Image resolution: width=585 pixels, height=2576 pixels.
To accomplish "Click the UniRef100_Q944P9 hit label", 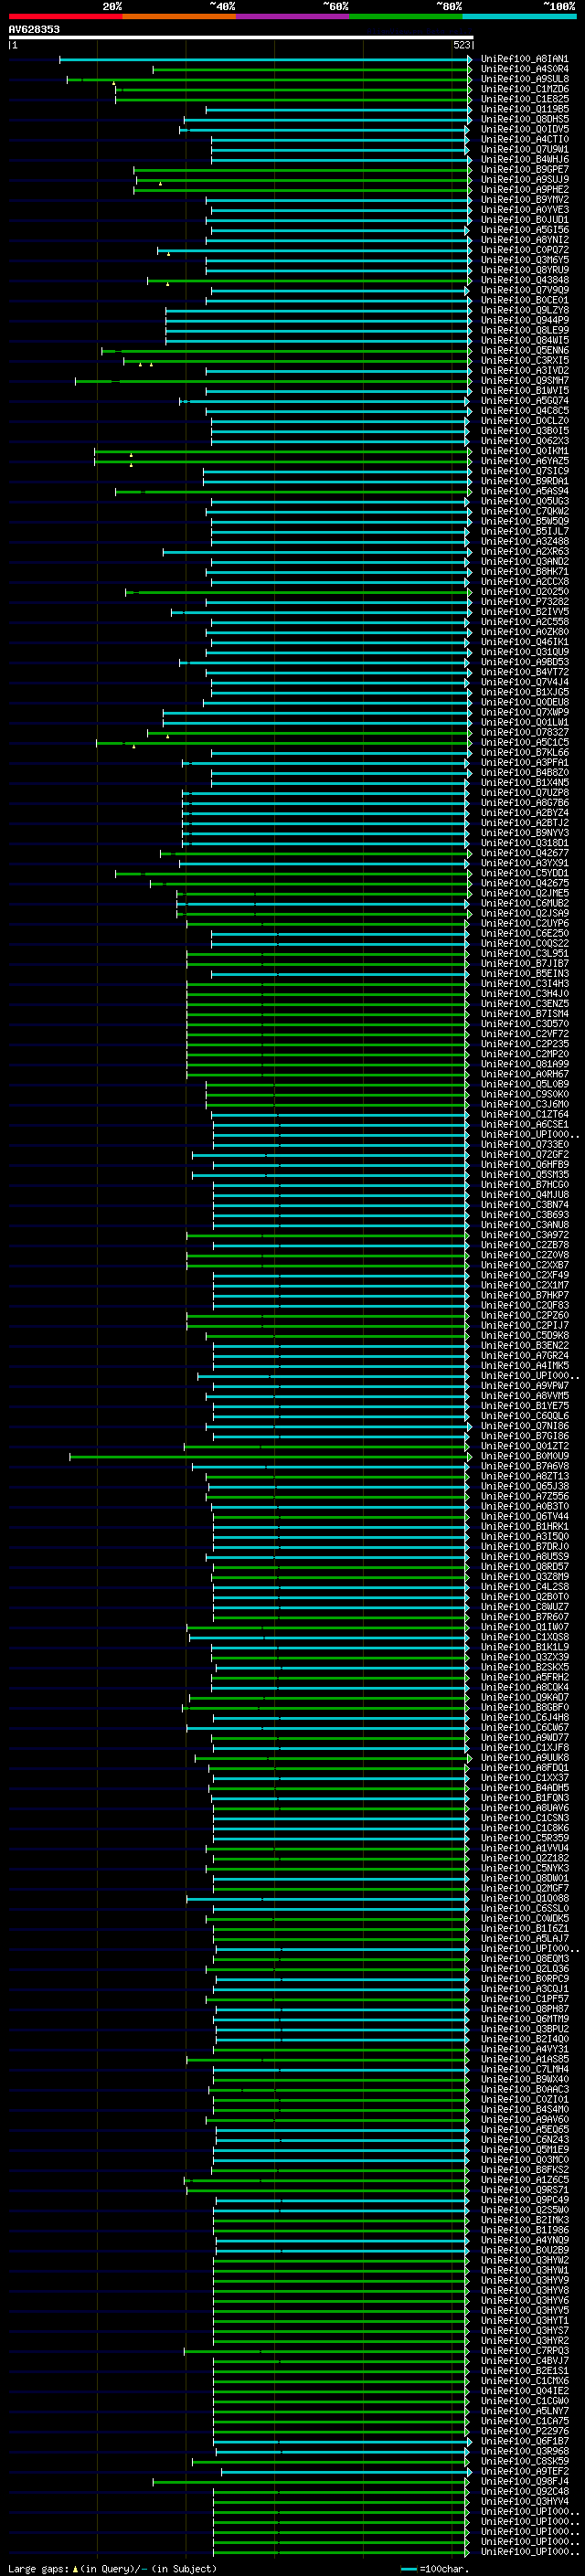I will click(525, 321).
